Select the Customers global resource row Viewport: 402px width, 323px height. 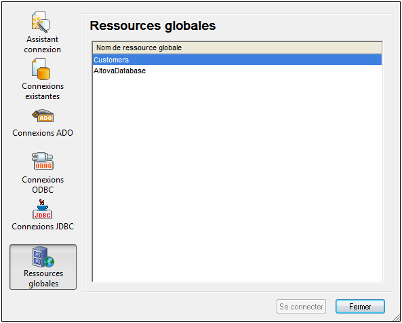(x=237, y=60)
